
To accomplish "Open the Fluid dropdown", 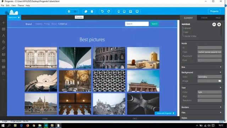I will click(210, 60).
